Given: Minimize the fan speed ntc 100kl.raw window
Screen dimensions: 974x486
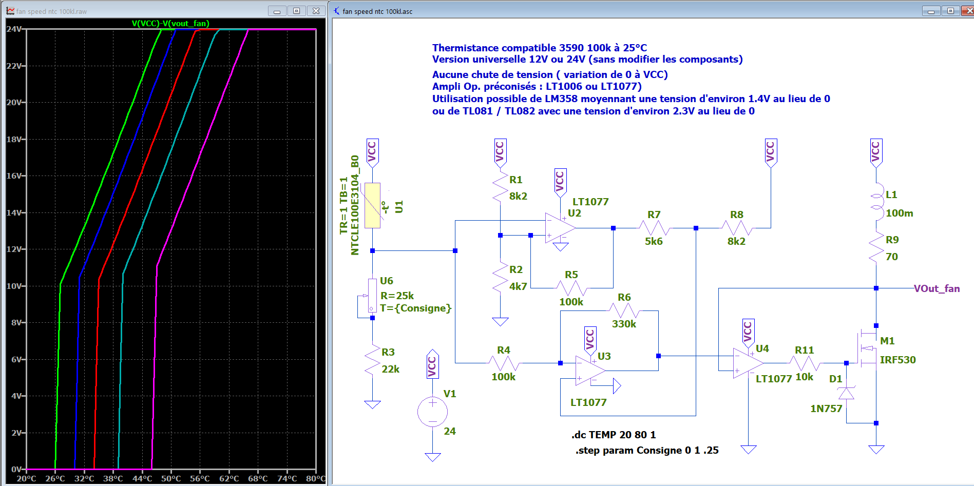Looking at the screenshot, I should pos(277,11).
